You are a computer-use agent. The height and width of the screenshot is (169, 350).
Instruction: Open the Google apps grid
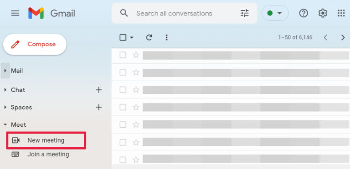click(341, 13)
